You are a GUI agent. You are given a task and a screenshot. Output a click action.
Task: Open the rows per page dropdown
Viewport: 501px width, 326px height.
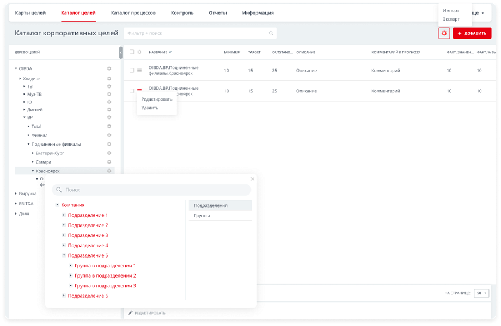point(481,293)
